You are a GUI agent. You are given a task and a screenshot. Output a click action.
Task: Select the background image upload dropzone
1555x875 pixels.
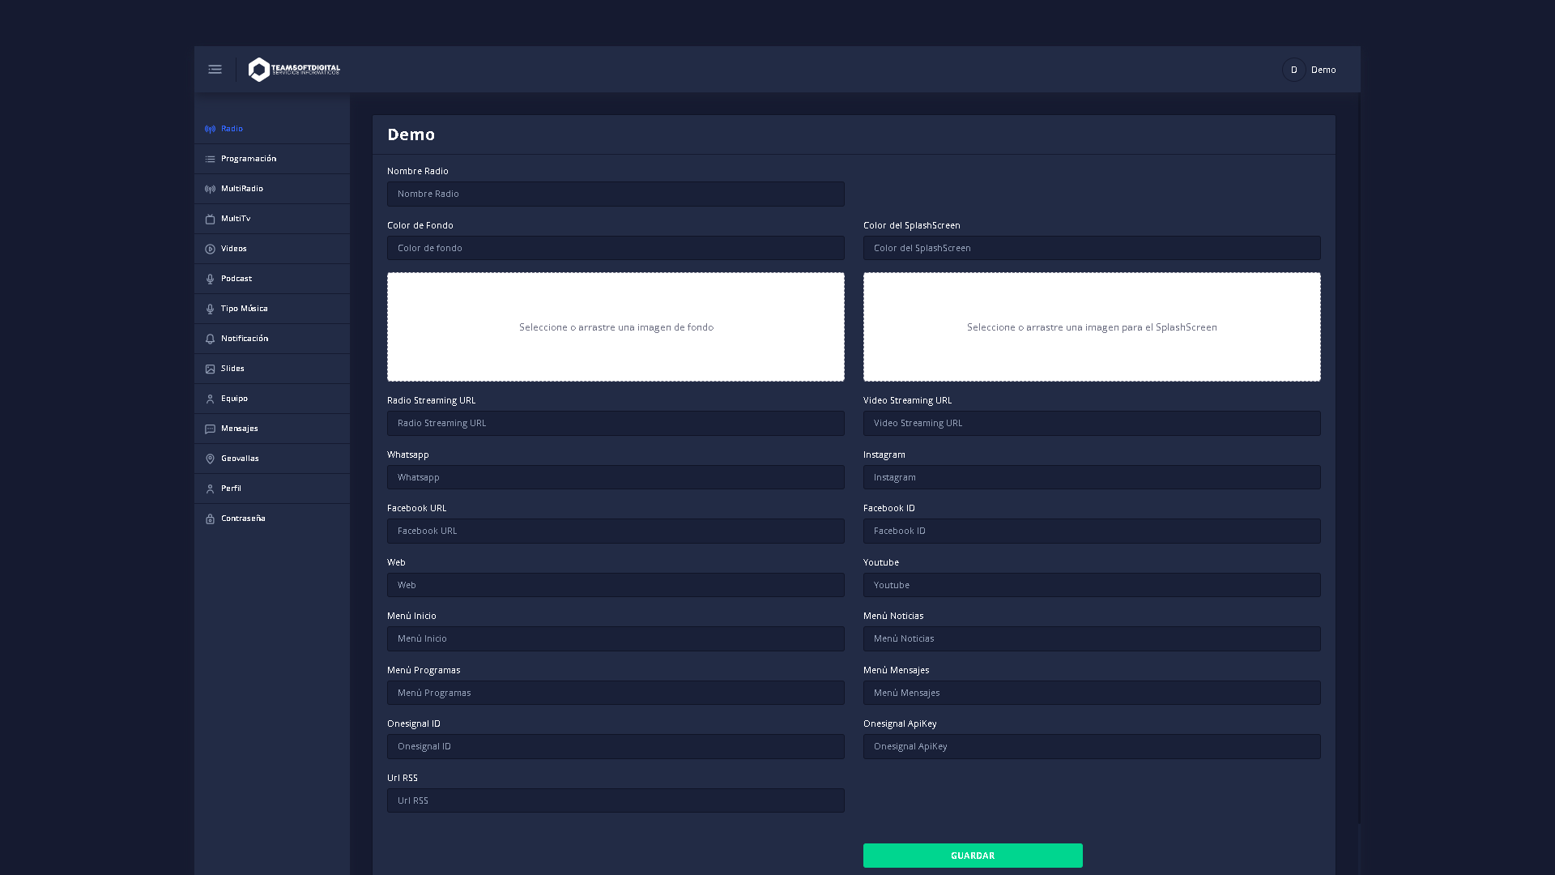[x=616, y=327]
